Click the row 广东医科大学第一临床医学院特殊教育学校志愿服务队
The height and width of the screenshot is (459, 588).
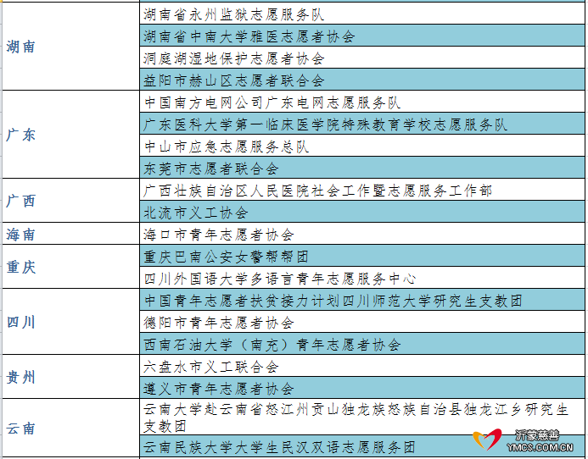[362, 124]
